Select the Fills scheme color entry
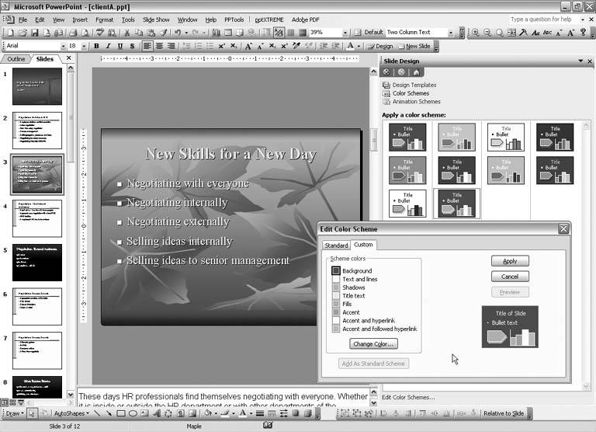 pyautogui.click(x=336, y=304)
